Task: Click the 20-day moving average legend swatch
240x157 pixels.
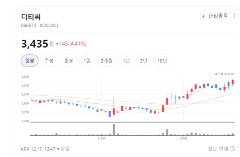Action: (222, 74)
